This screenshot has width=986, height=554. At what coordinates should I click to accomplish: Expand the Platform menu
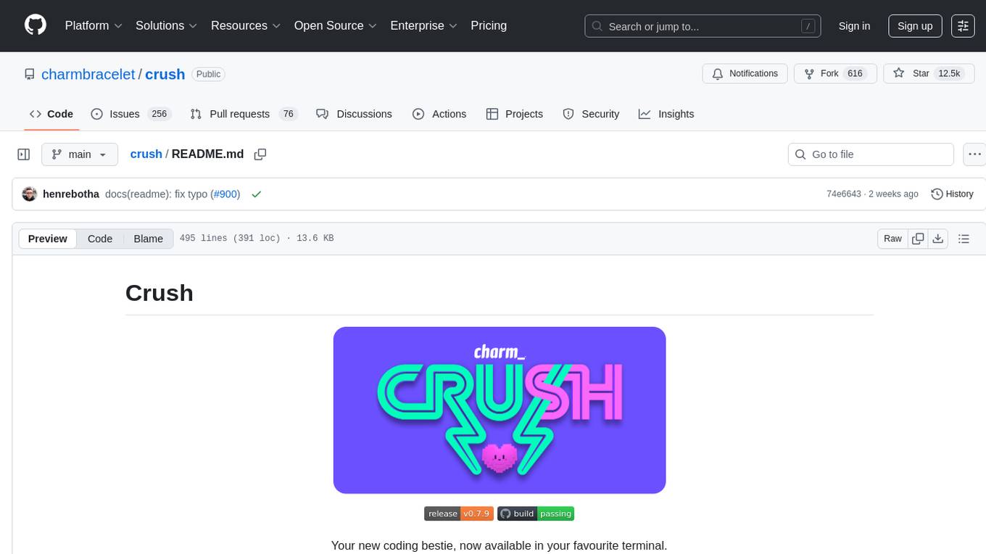click(x=94, y=25)
